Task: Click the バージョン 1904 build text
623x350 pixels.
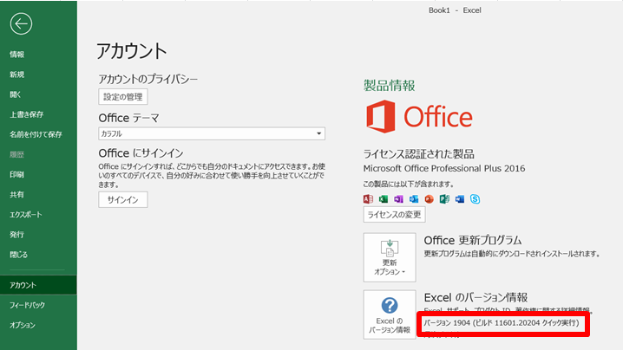Action: (501, 322)
